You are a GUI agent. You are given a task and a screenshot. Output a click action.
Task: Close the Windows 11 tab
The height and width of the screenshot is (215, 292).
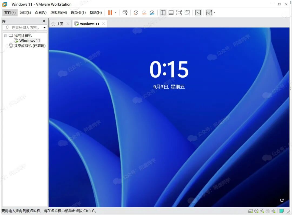coord(103,24)
